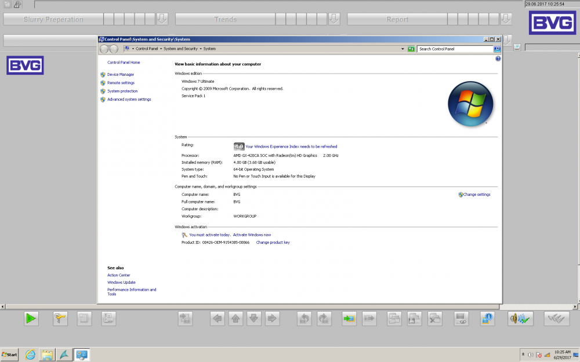Image resolution: width=580 pixels, height=362 pixels.
Task: Click the Action Center flag tray icon
Action: [539, 354]
